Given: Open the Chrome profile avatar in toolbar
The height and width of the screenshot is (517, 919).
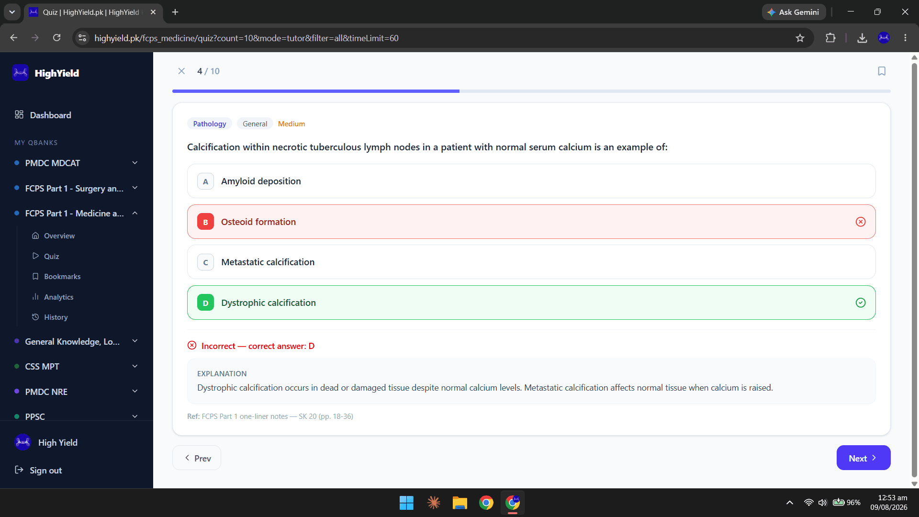Looking at the screenshot, I should pos(884,38).
